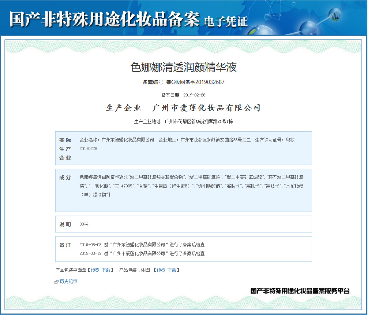Click the ingredient text 透明质酸钠
Viewport: 368px width, 315px height.
209,186
